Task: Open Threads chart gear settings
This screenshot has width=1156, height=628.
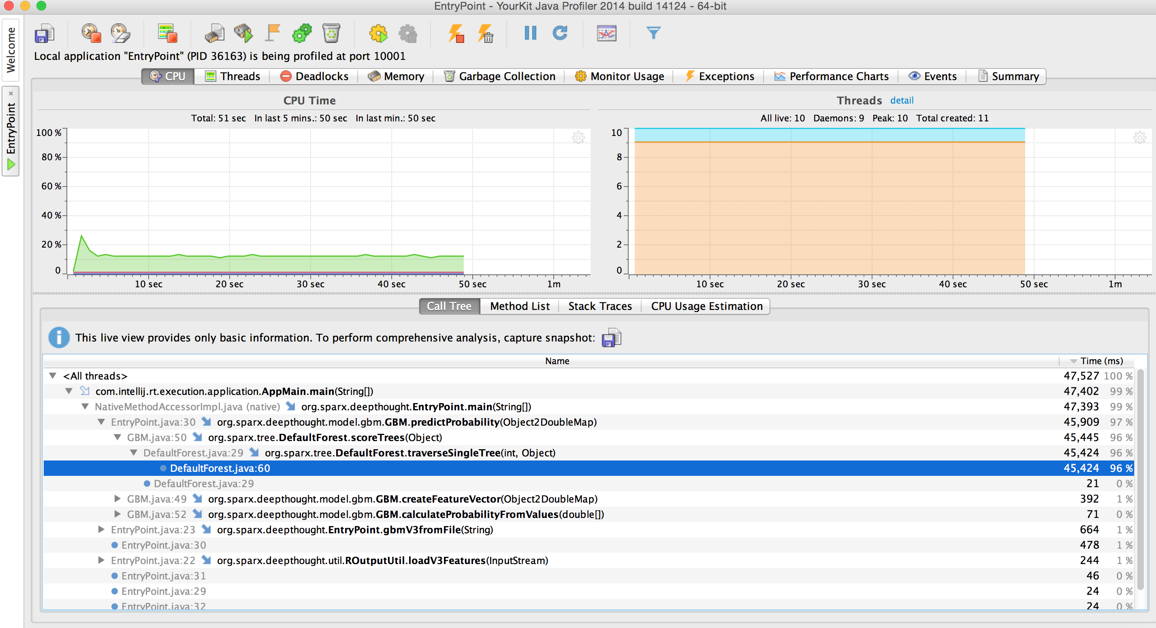Action: [1139, 137]
